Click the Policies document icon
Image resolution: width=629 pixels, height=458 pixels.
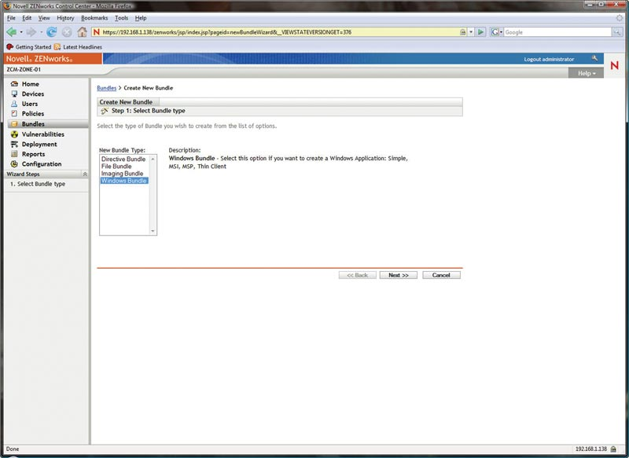[14, 114]
